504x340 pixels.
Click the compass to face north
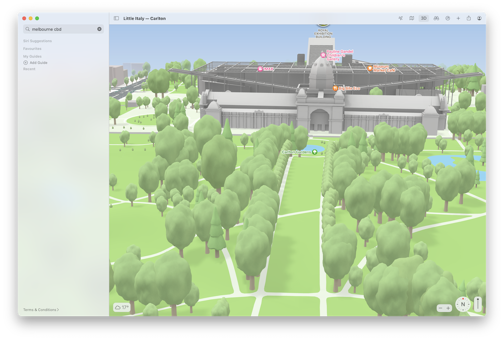coord(463,304)
